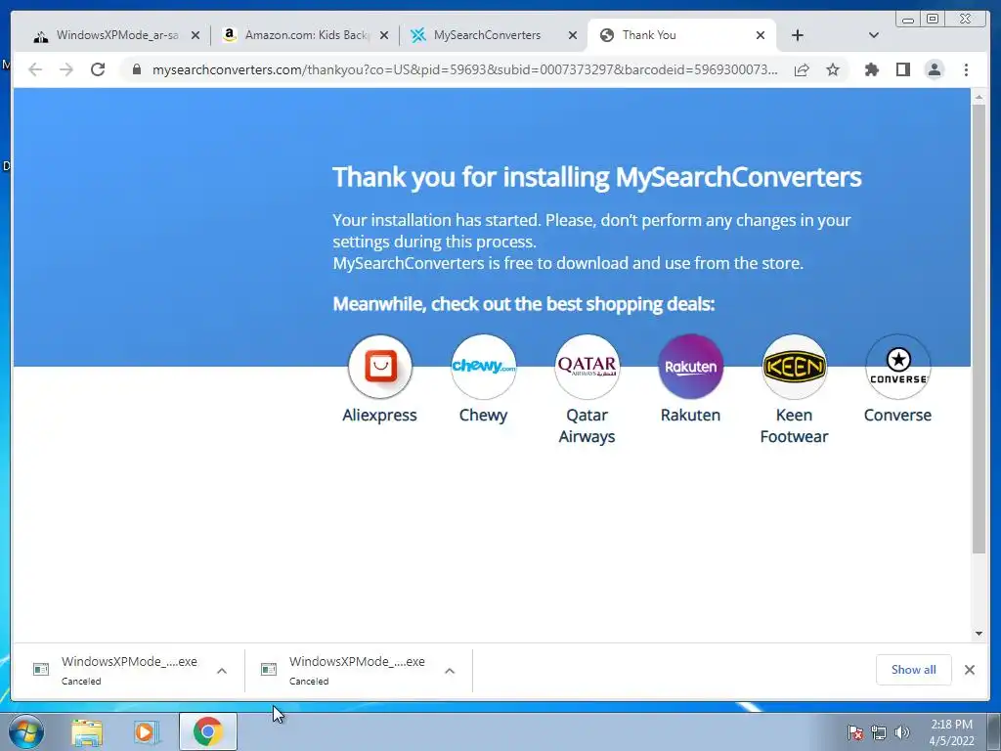View site information via the lock icon
The height and width of the screenshot is (751, 1001).
click(137, 69)
